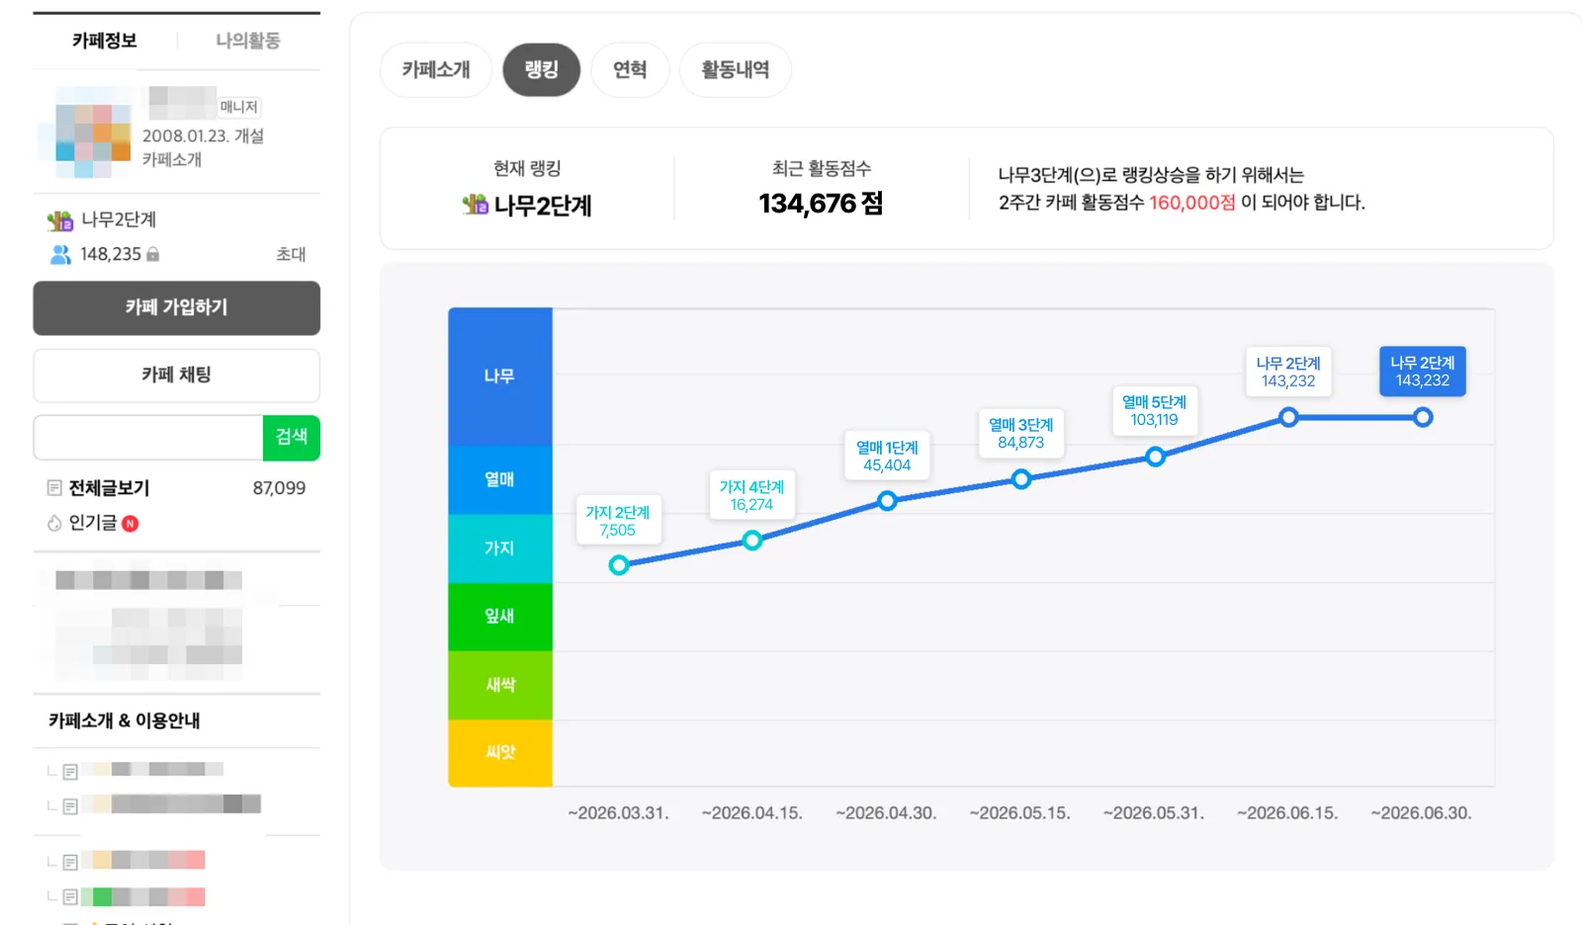Click the cafe search input field

click(148, 438)
